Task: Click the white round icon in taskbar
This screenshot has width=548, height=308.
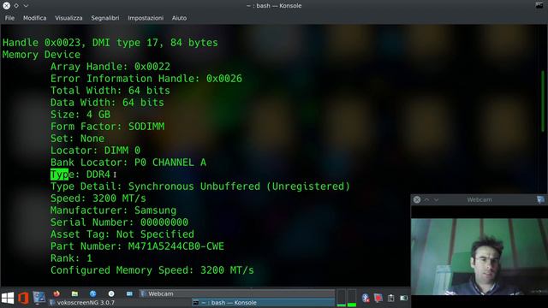Action: 111,293
